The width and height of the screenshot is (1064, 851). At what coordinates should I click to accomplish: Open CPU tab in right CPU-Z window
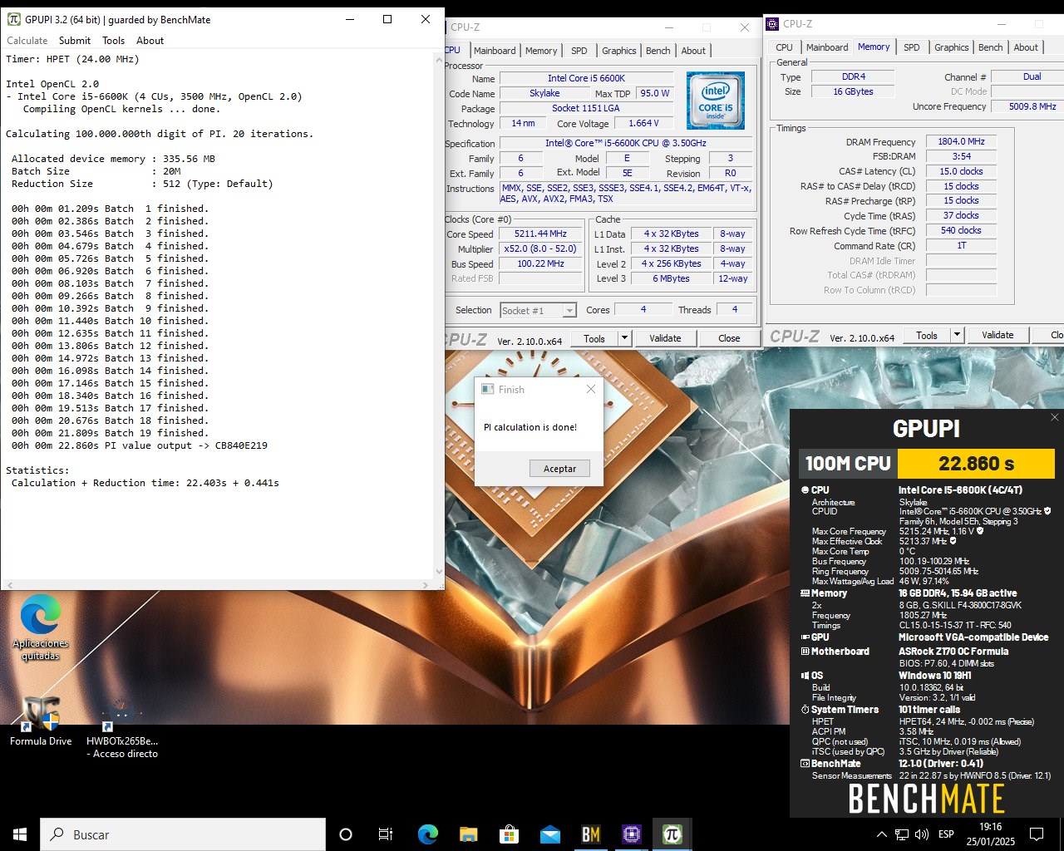(x=785, y=47)
